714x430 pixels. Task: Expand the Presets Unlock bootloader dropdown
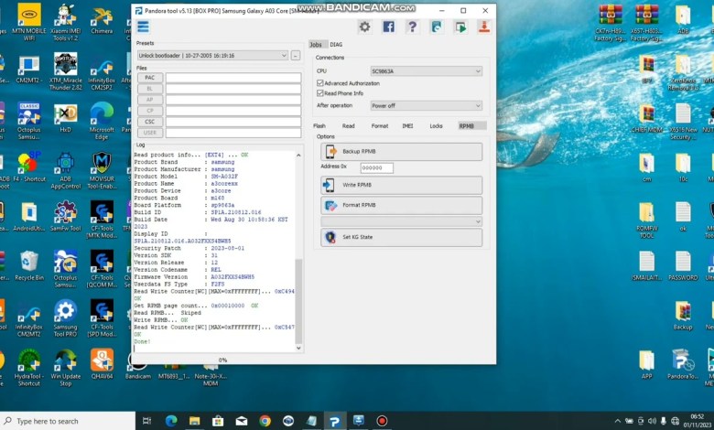(x=212, y=56)
